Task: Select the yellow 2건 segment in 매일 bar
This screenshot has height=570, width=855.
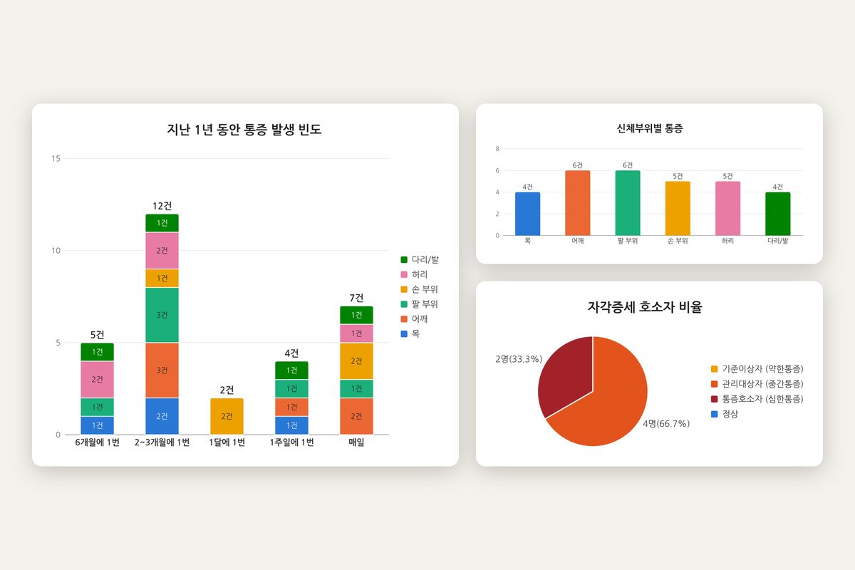Action: [x=356, y=361]
